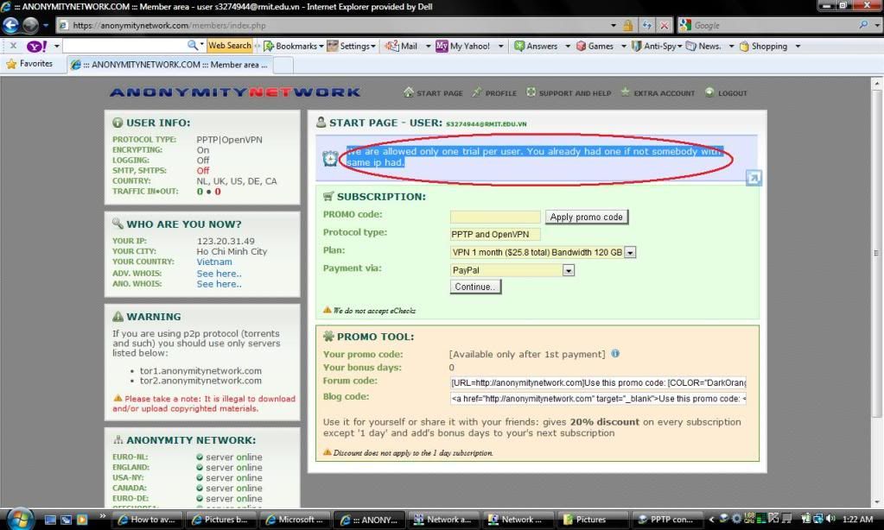Open Yahoo Mail from the toolbar
Screen dimensions: 884x530
coord(402,47)
